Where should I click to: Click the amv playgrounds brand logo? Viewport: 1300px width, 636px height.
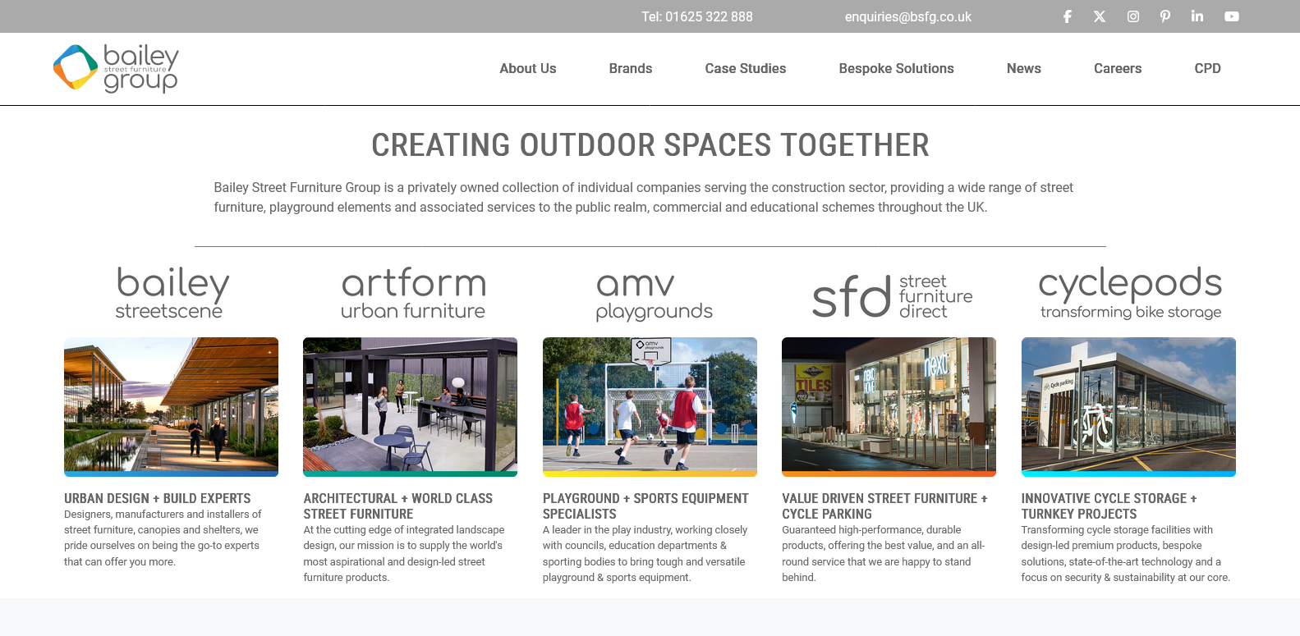[654, 295]
